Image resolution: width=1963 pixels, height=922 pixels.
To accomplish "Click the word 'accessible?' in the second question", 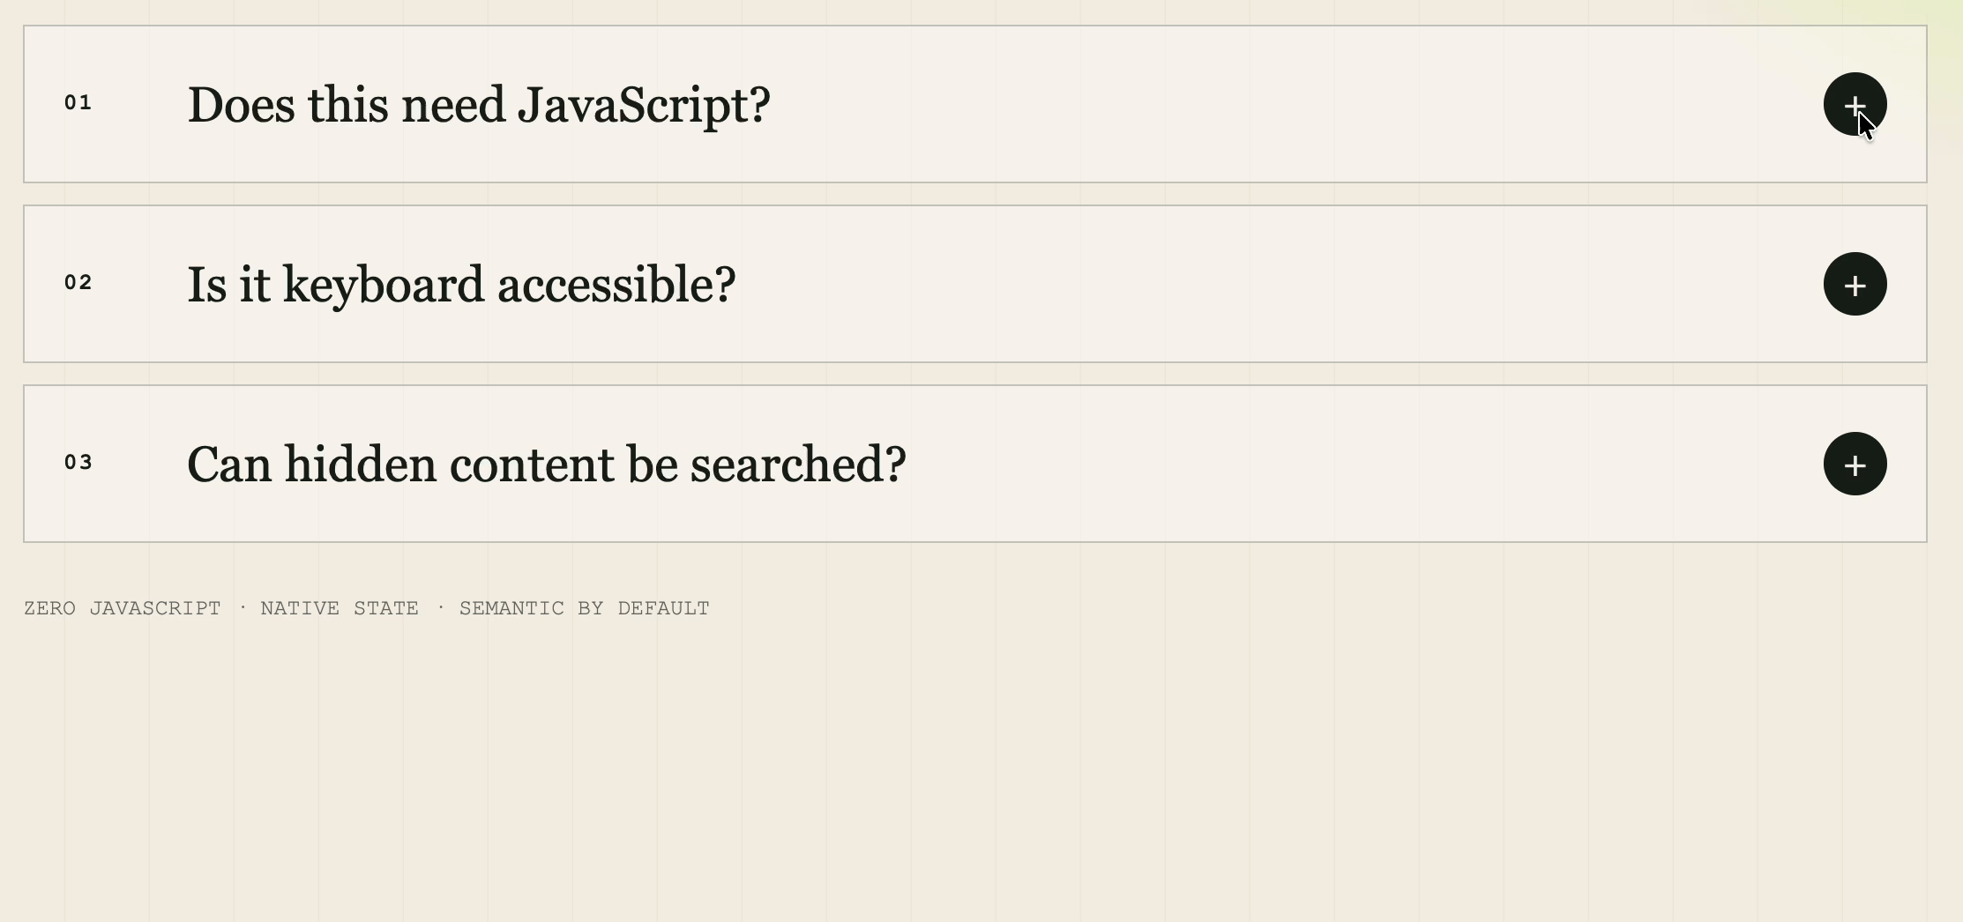I will [616, 285].
